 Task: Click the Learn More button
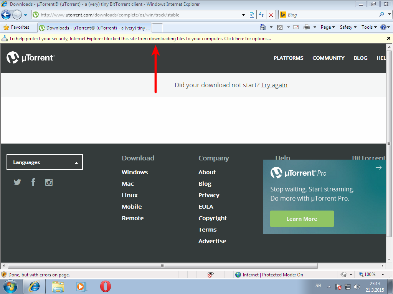(302, 219)
